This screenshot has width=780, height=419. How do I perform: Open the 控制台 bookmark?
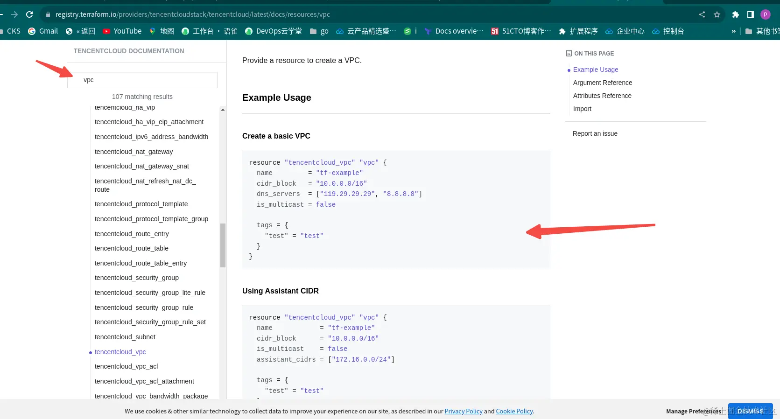tap(668, 31)
